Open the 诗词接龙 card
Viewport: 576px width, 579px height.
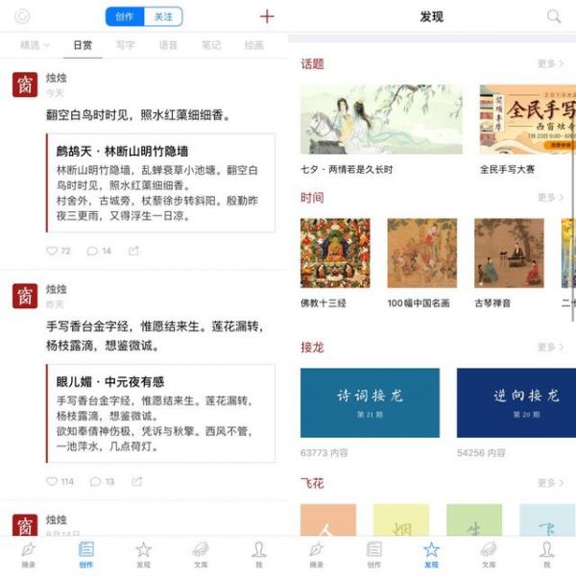(x=370, y=402)
